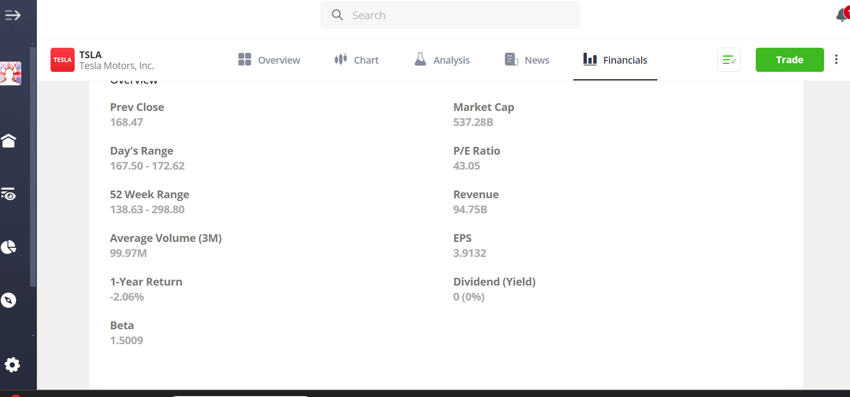Click the green Trade button

(790, 60)
